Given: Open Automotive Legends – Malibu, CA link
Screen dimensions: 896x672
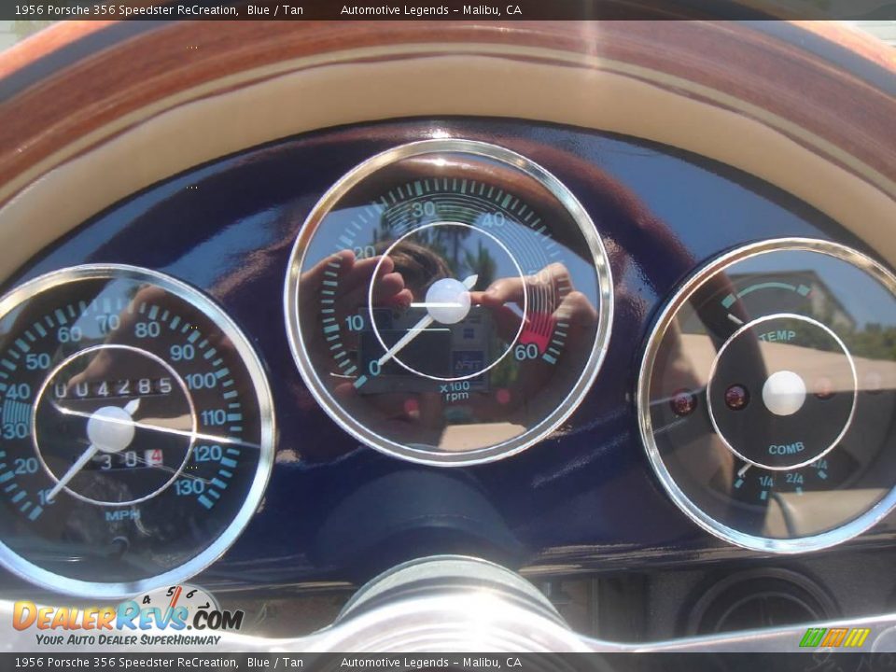Looking at the screenshot, I should [x=432, y=10].
